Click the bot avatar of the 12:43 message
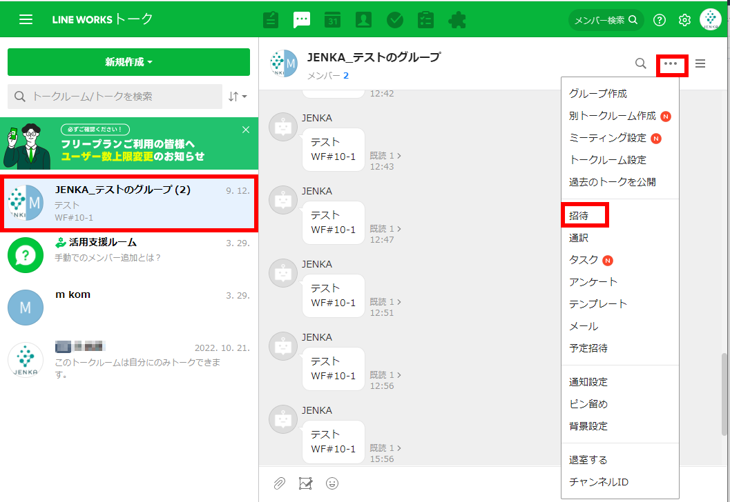This screenshot has height=502, width=730. pyautogui.click(x=283, y=127)
